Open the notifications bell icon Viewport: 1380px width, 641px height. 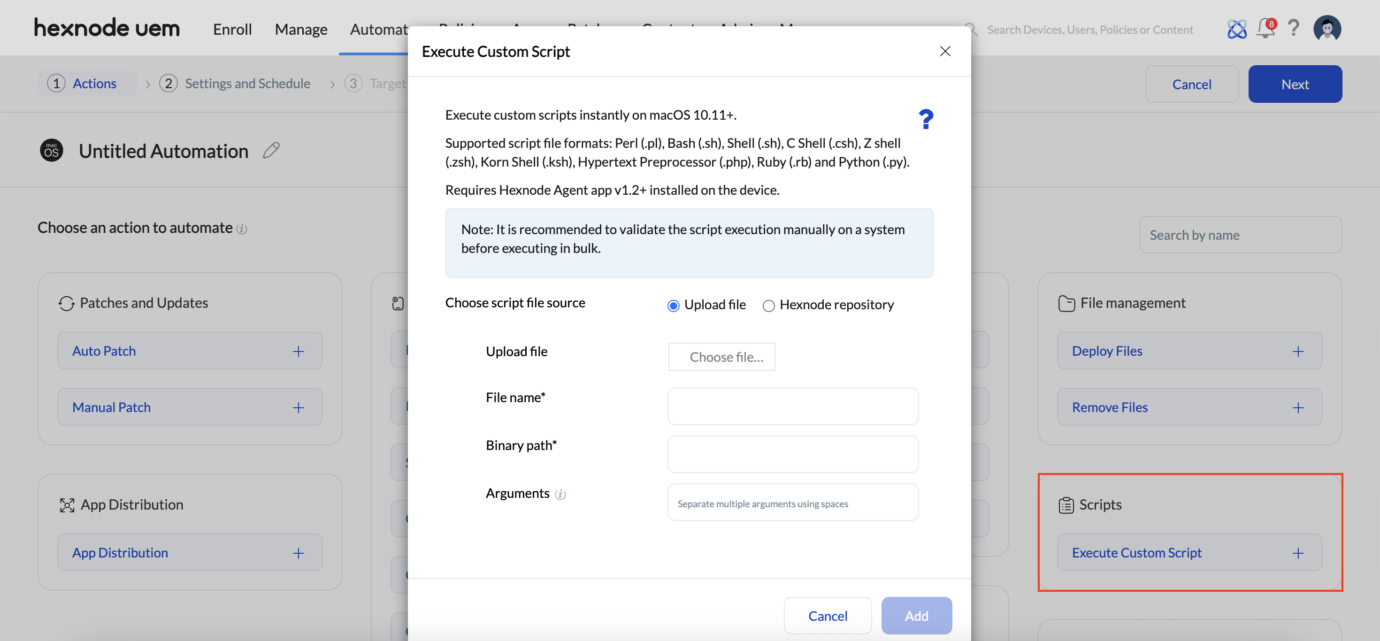click(x=1265, y=28)
